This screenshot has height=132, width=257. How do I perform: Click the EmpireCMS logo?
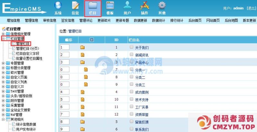[24, 8]
